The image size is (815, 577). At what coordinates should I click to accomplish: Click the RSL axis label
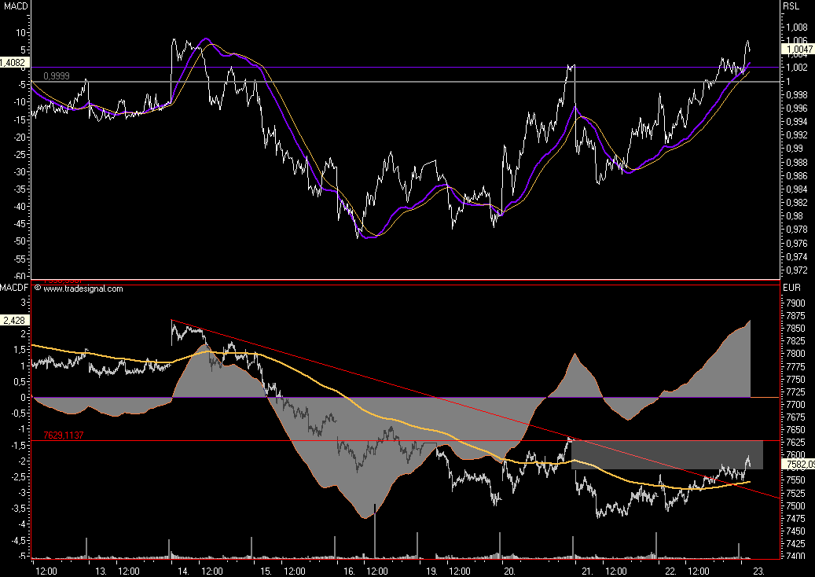791,6
